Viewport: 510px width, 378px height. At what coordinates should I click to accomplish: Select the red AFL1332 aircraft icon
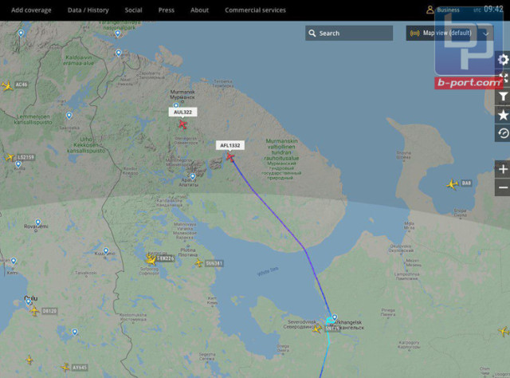click(230, 157)
